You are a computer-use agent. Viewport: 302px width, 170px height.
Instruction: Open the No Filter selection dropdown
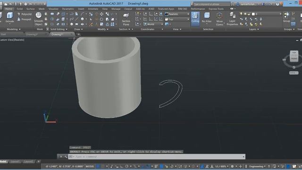click(x=207, y=18)
